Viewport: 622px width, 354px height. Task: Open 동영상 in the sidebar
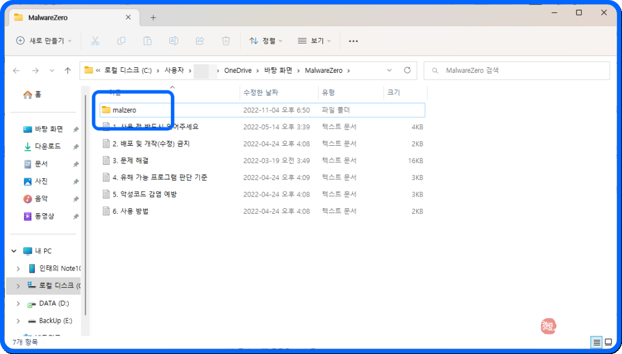click(x=39, y=216)
